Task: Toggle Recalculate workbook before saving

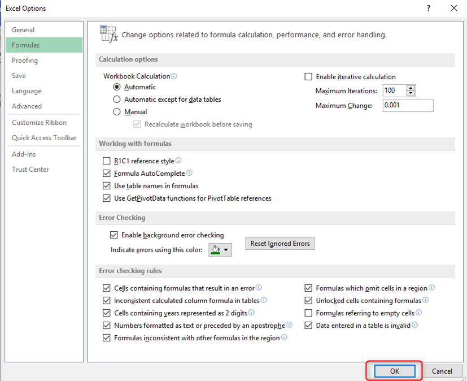Action: tap(137, 124)
